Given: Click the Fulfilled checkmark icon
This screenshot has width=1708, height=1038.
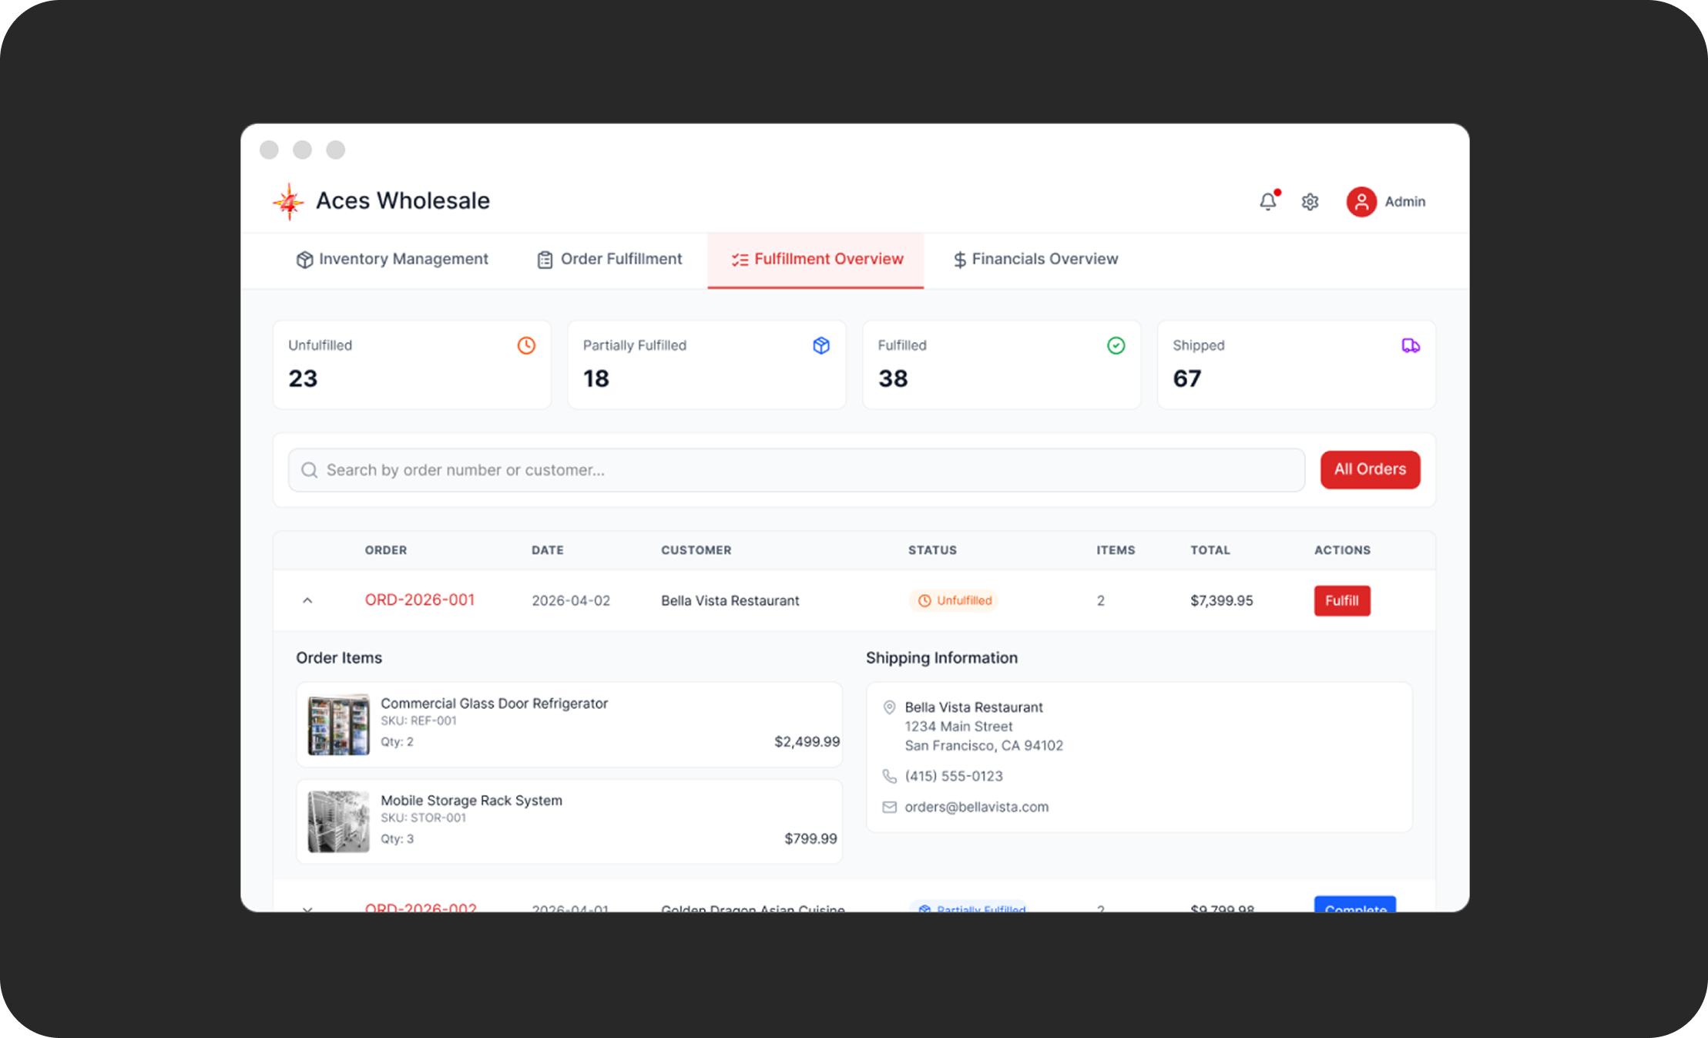Looking at the screenshot, I should point(1116,345).
